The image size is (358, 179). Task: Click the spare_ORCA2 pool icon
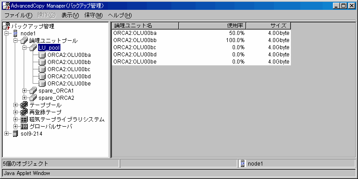(33, 98)
